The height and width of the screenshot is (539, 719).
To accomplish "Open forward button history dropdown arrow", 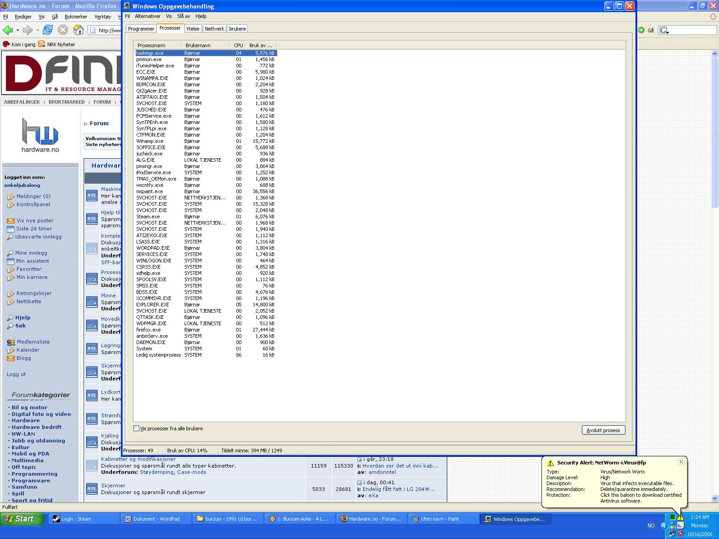I will point(38,31).
